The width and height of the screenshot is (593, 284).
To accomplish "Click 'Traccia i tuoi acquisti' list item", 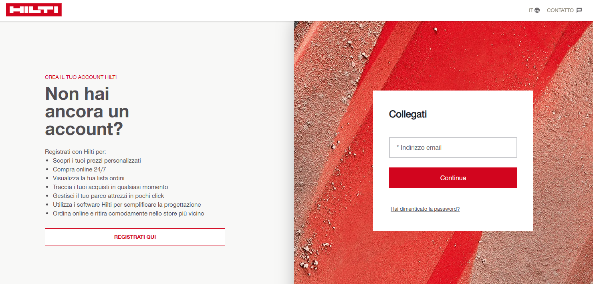I will click(110, 187).
